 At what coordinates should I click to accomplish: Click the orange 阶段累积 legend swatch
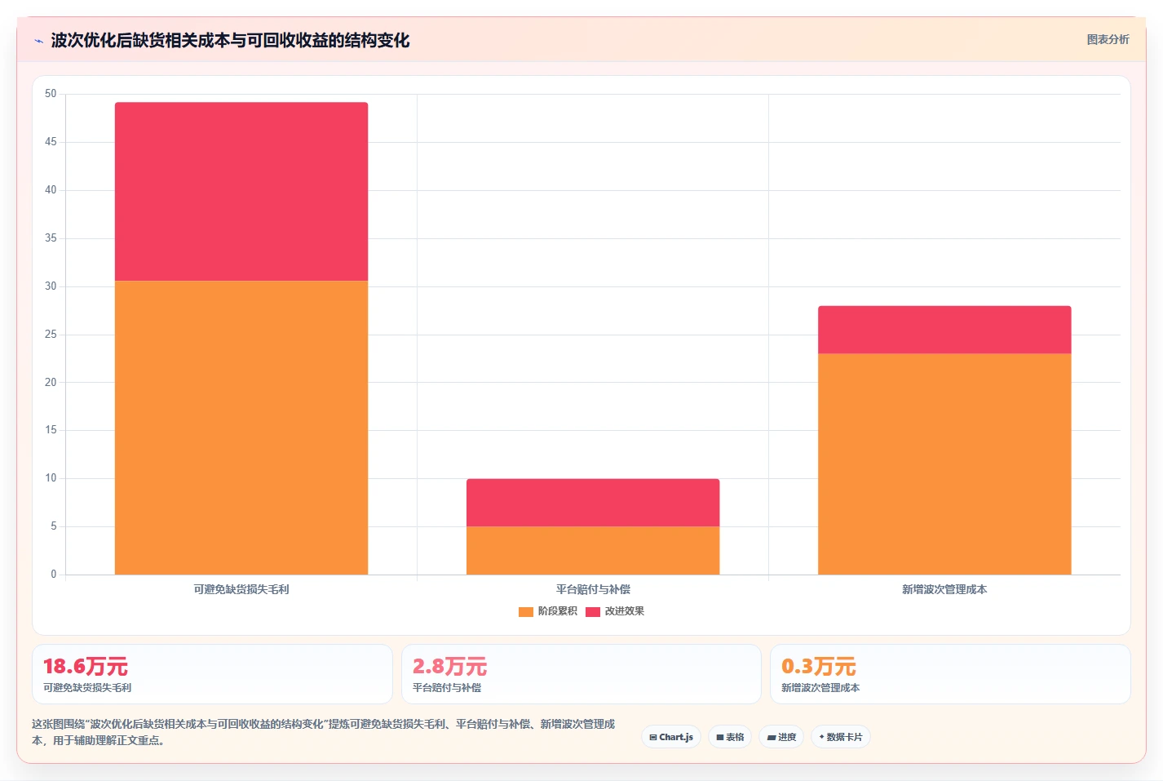(x=526, y=612)
